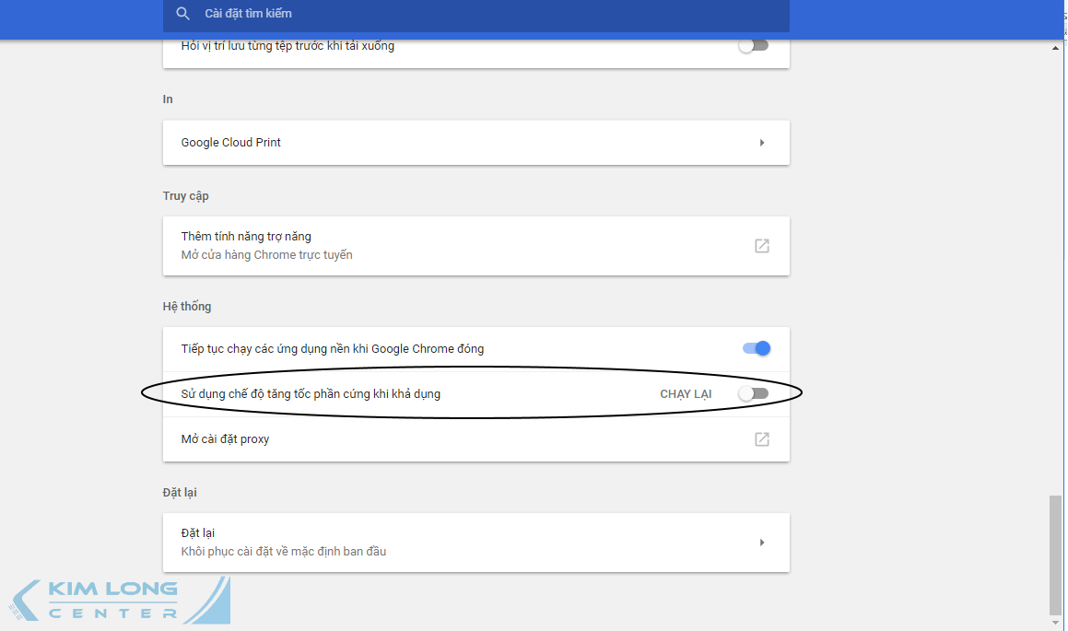Click the scrollbar up arrow

tap(1055, 48)
